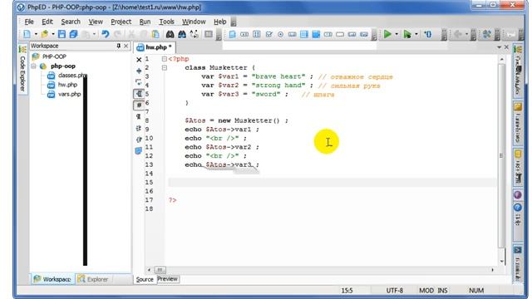Viewport: 532px width, 299px height.
Task: Click the Paste clipboard icon
Action: pos(155,34)
